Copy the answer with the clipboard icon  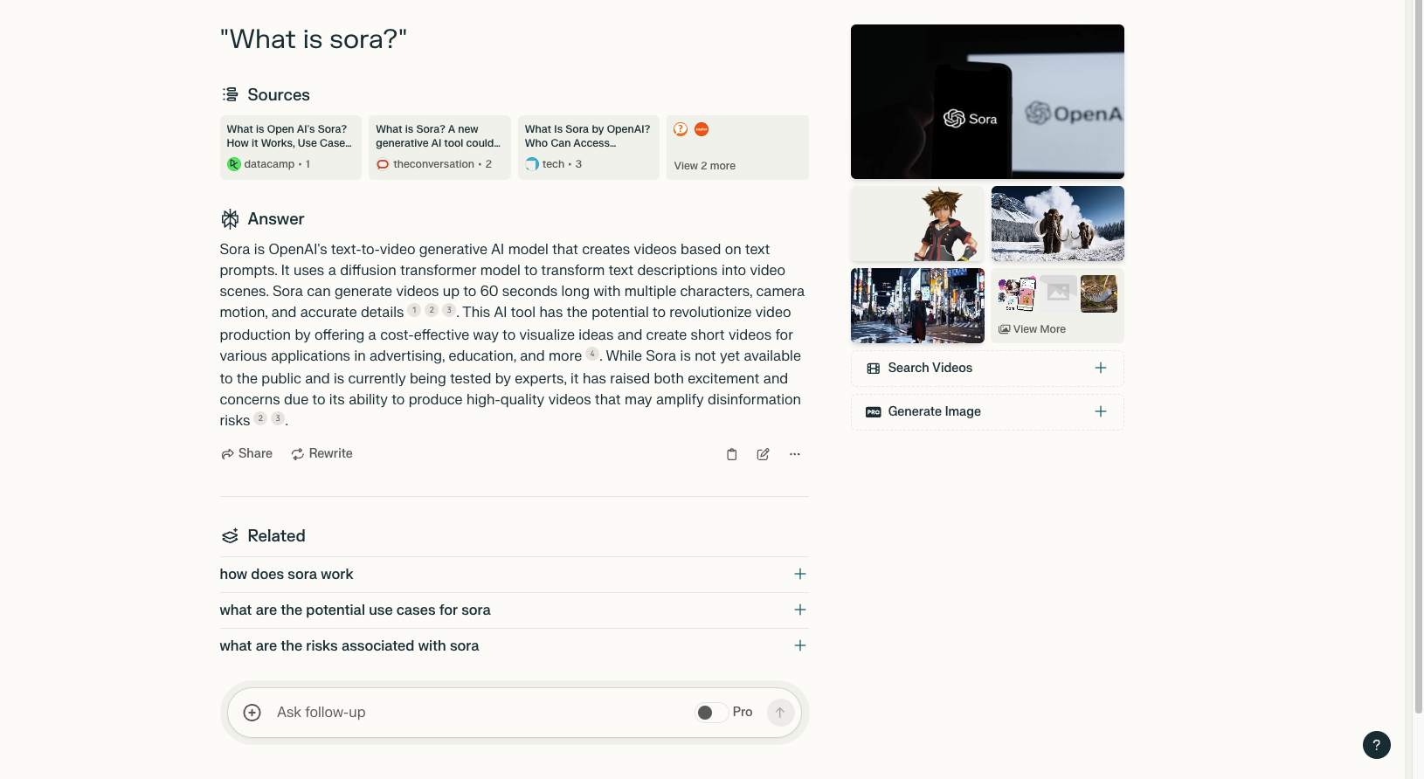coord(732,454)
